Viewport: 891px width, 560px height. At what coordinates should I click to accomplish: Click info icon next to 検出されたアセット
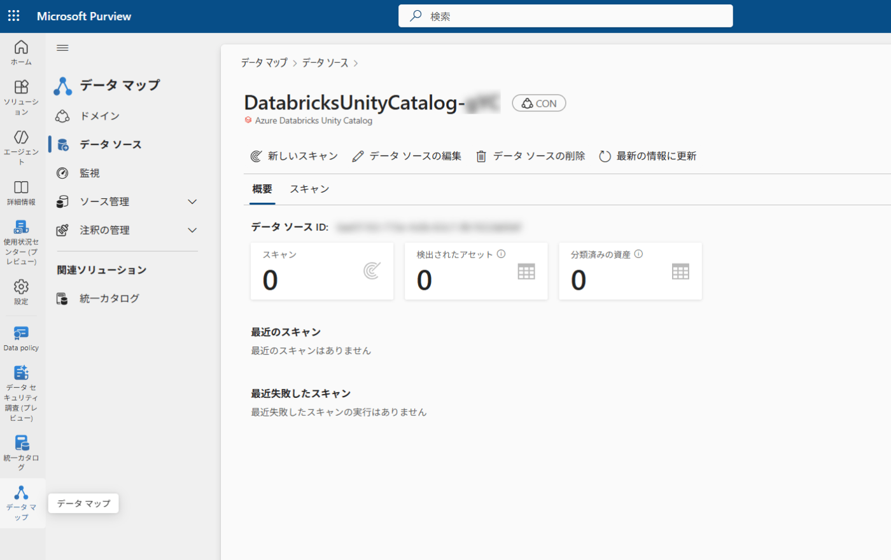tap(501, 254)
